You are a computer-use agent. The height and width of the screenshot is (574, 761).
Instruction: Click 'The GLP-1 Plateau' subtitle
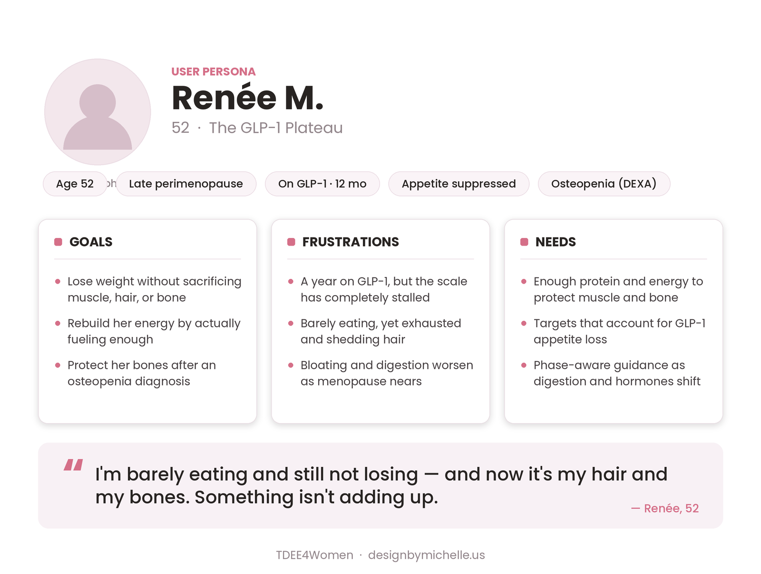(x=276, y=128)
